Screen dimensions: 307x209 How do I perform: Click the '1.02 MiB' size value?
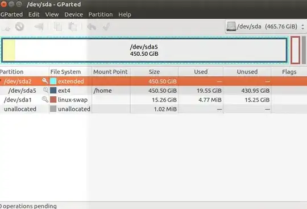[x=165, y=109]
